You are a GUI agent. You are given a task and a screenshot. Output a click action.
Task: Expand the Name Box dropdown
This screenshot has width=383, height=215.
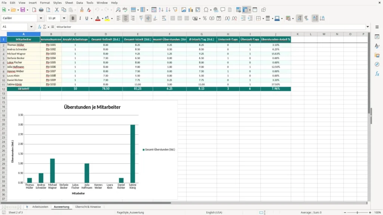click(x=31, y=27)
